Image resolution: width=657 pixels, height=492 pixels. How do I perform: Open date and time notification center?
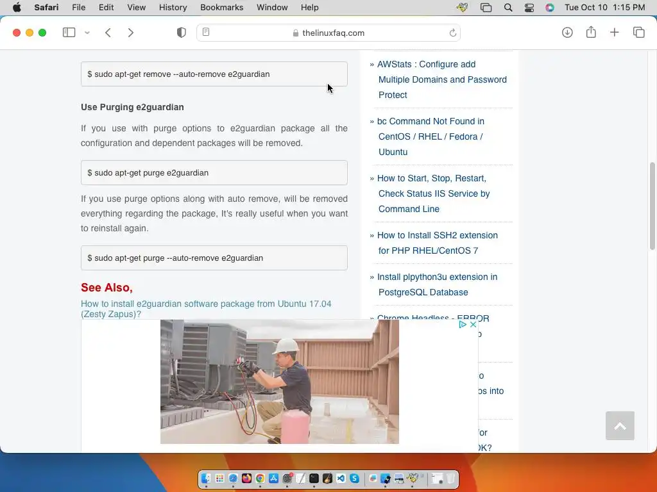tap(604, 8)
